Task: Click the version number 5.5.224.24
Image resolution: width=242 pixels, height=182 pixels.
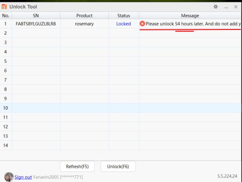Action: (227, 176)
